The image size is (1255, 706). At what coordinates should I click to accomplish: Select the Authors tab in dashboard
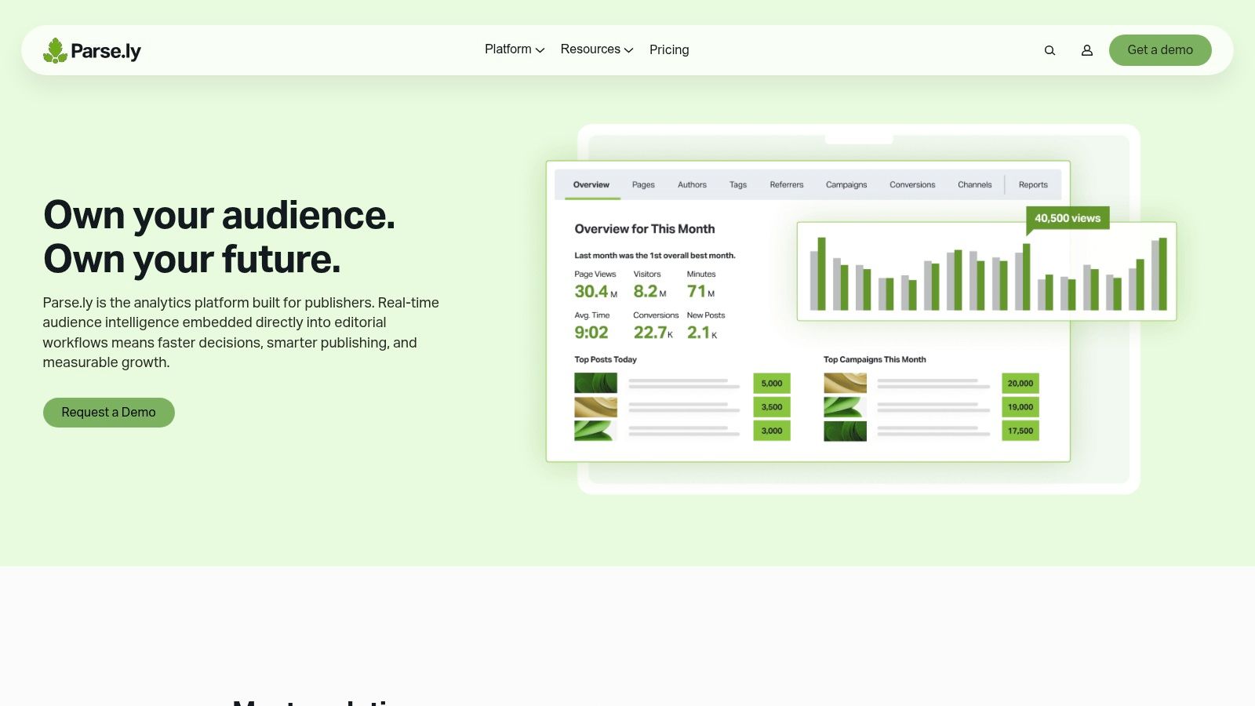pos(691,184)
